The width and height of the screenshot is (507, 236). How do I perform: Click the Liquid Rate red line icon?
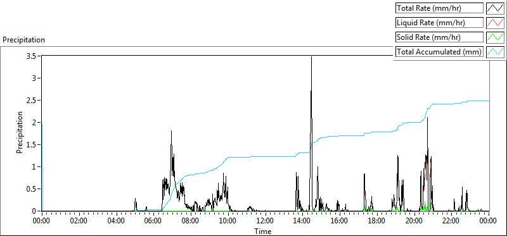click(495, 22)
